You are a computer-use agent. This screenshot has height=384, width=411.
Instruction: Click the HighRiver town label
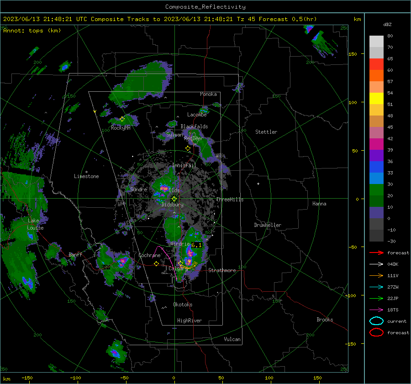190,321
